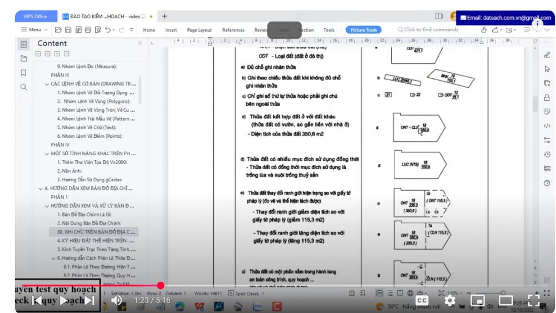
Task: Click the Share icon in top right toolbar
Action: (x=495, y=30)
